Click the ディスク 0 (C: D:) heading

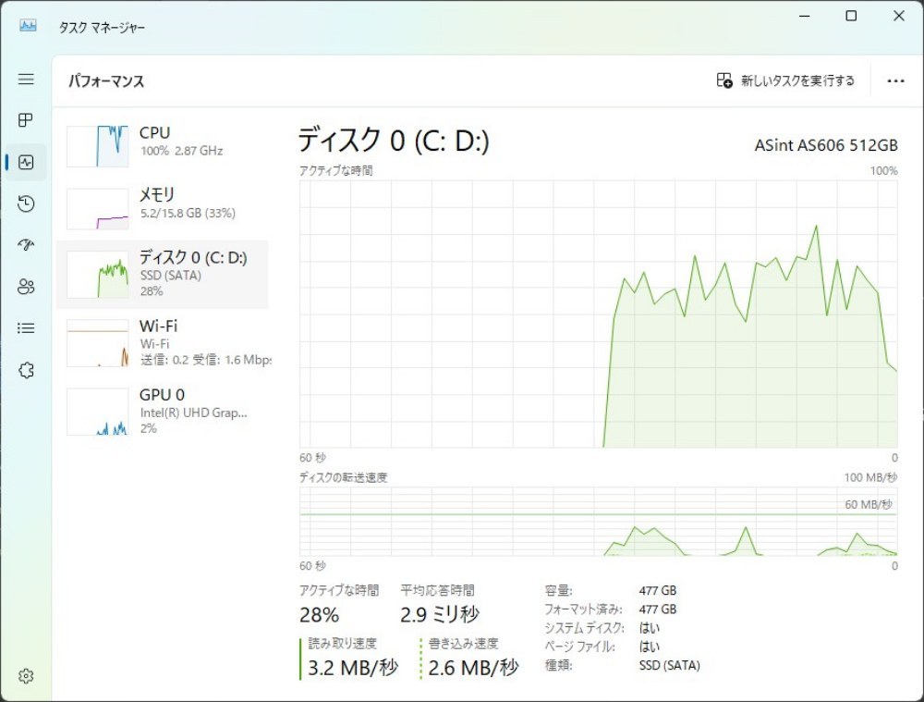pos(394,141)
